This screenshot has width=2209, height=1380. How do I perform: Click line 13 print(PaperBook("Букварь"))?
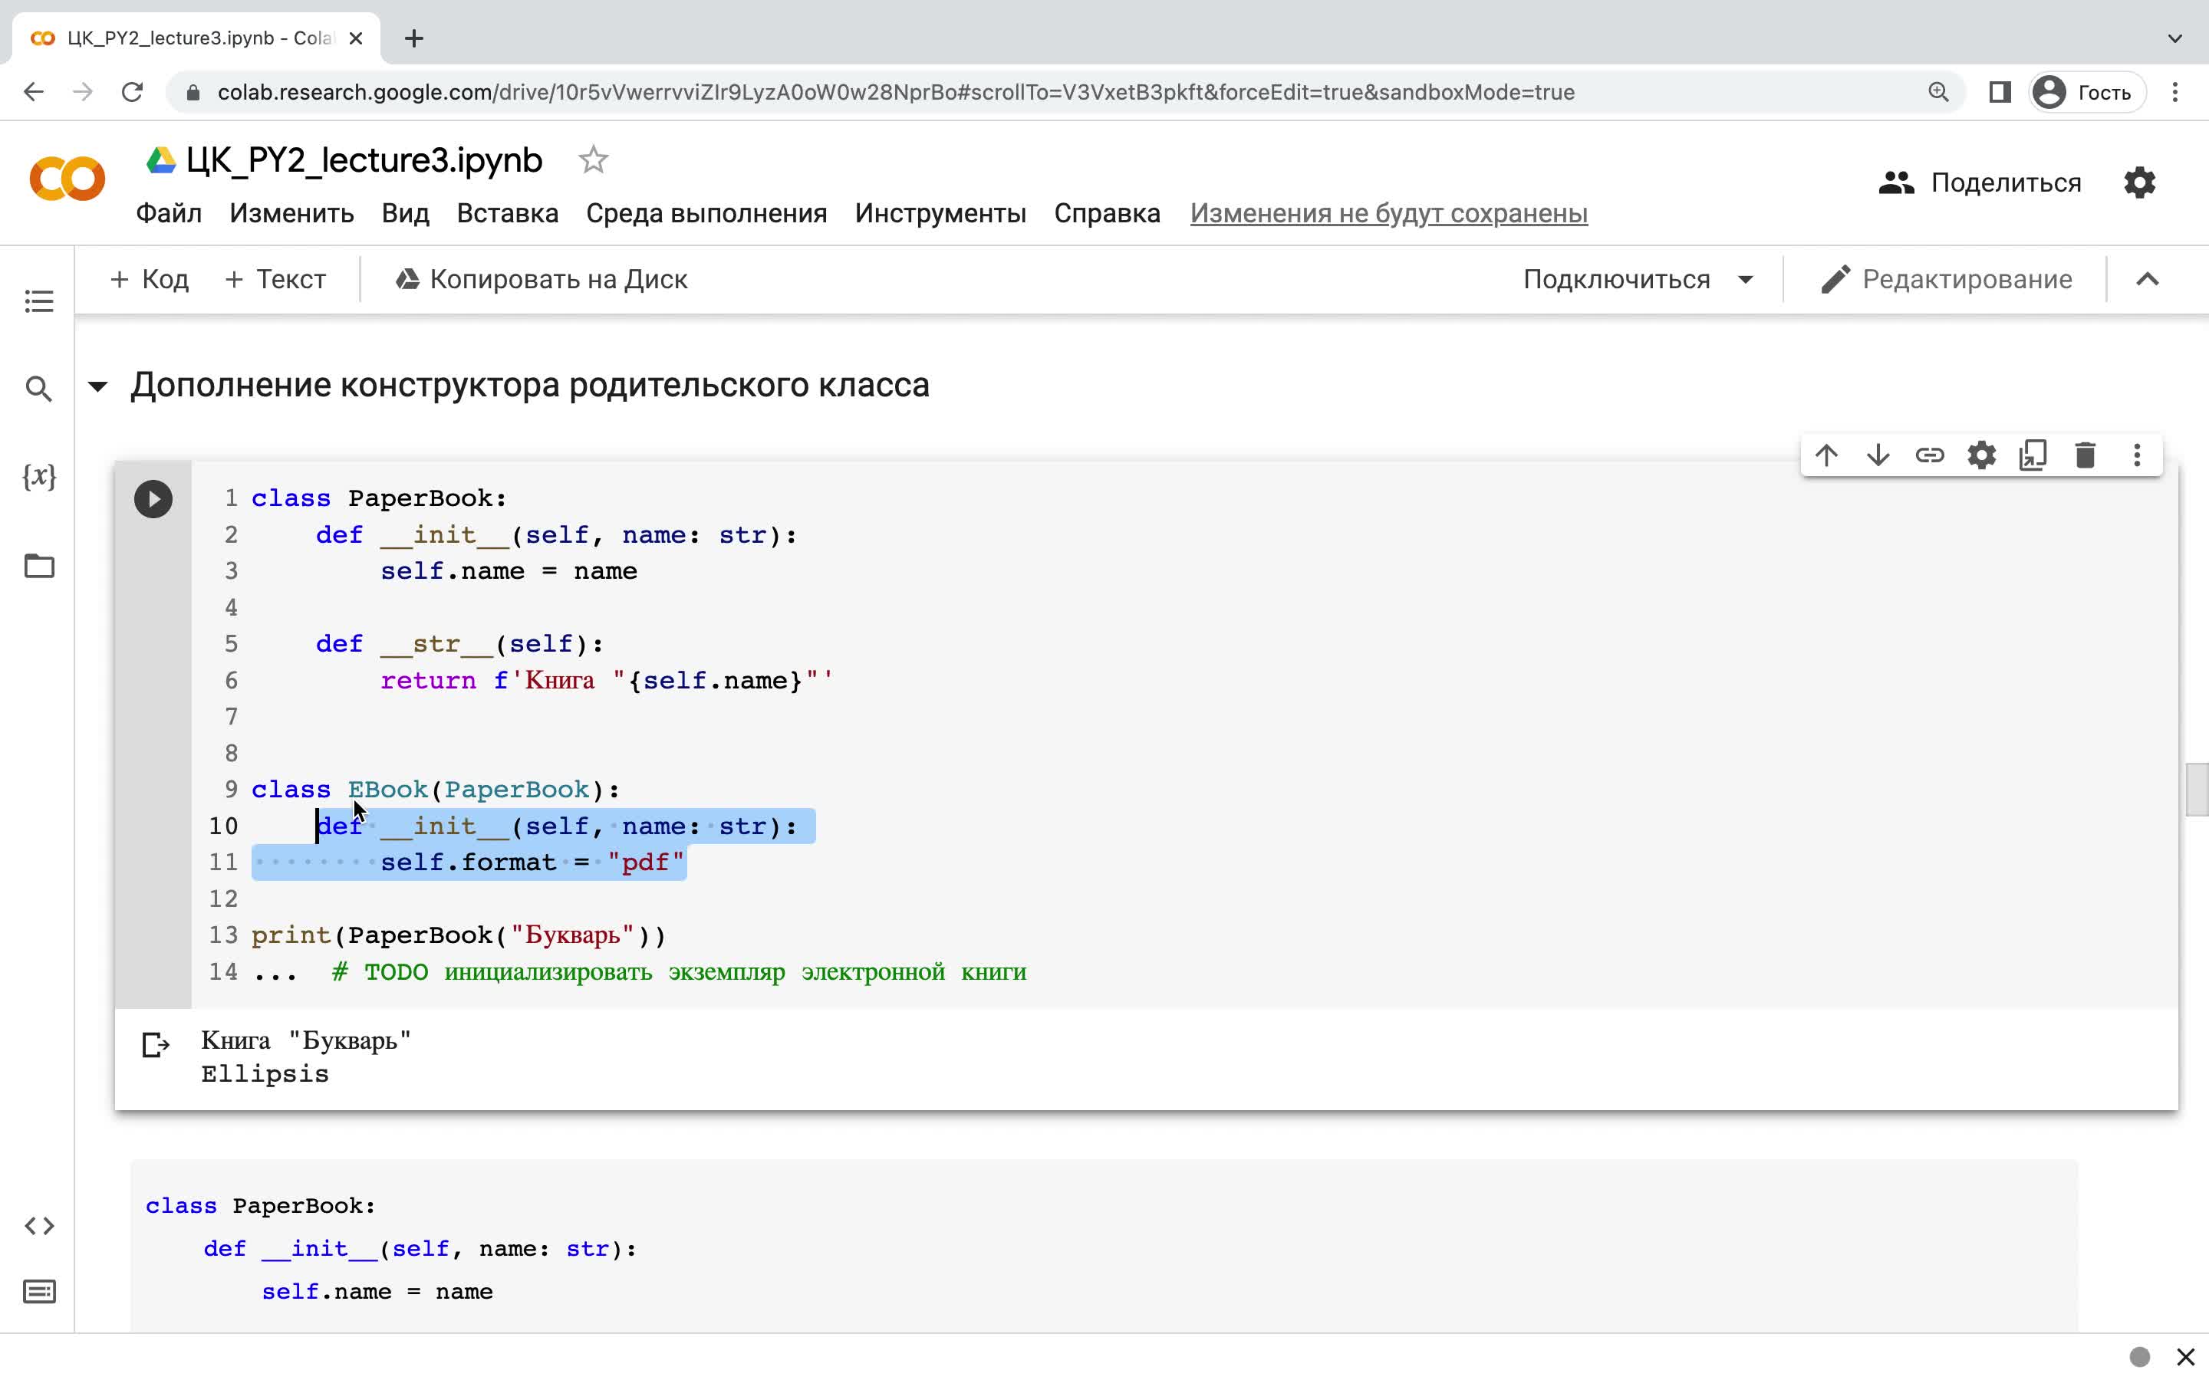pyautogui.click(x=459, y=935)
